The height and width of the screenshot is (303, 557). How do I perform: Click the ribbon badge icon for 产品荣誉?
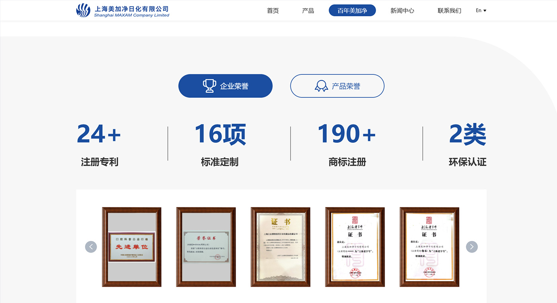pyautogui.click(x=321, y=86)
